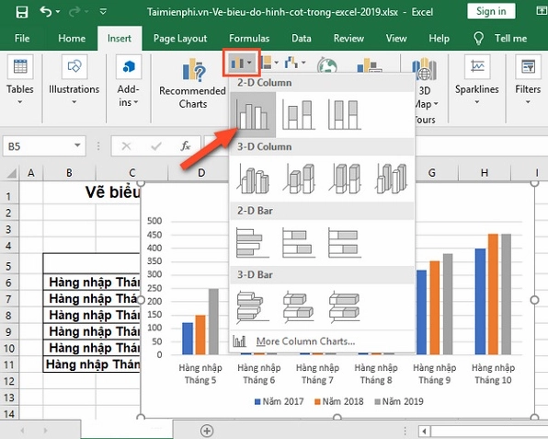
Task: Select 2-D Clustered Column chart
Action: tap(252, 114)
